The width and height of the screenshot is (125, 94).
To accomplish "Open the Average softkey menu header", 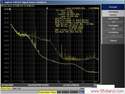I will [x=113, y=7].
